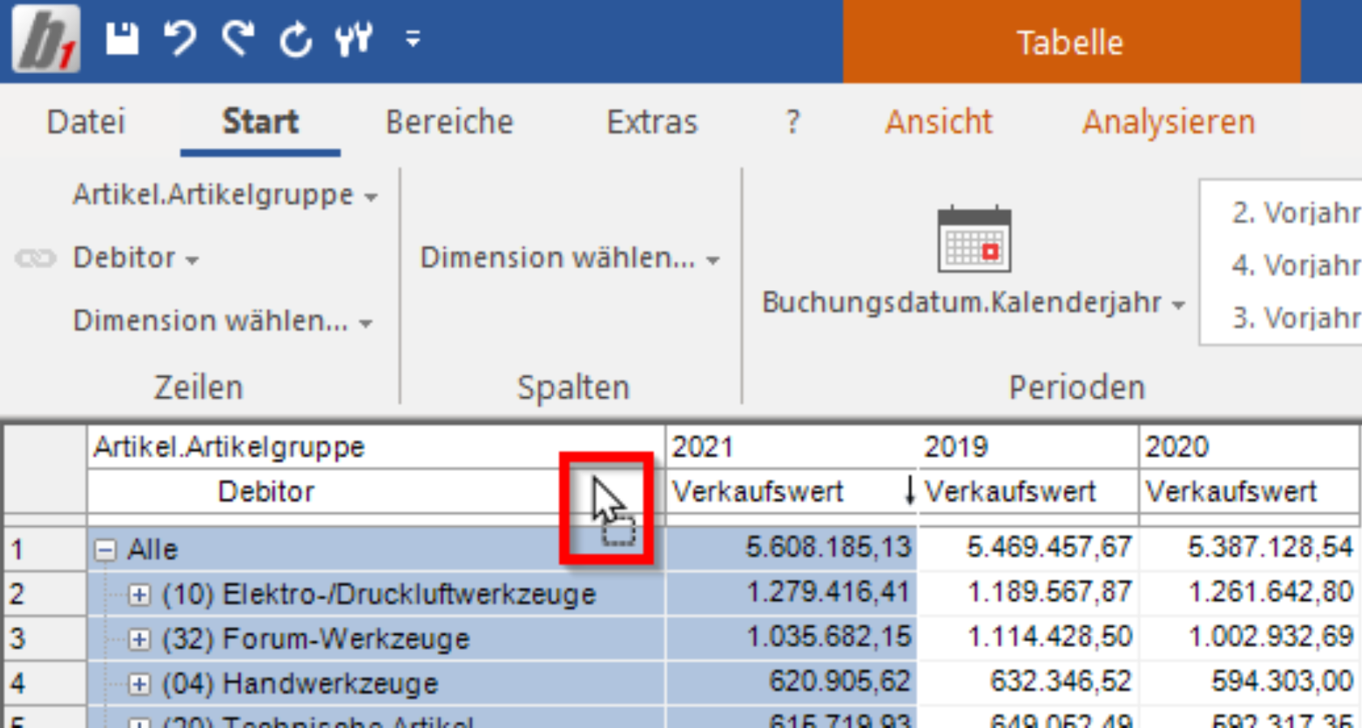
Task: Click the sort arrow on 2021 Verkaufswert
Action: pyautogui.click(x=910, y=491)
